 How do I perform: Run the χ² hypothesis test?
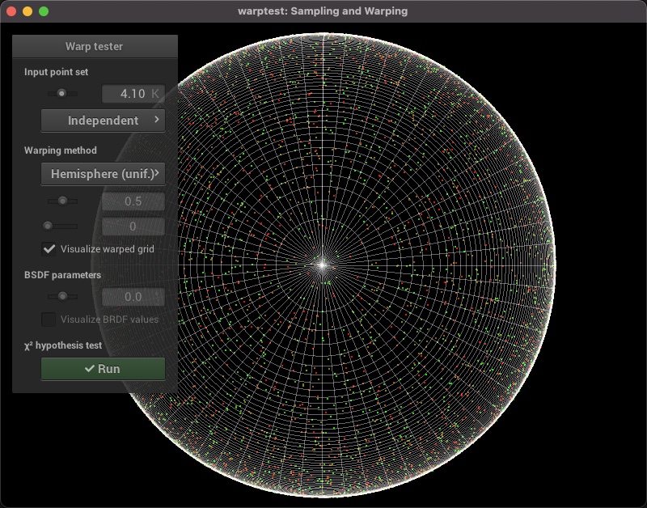[x=103, y=369]
